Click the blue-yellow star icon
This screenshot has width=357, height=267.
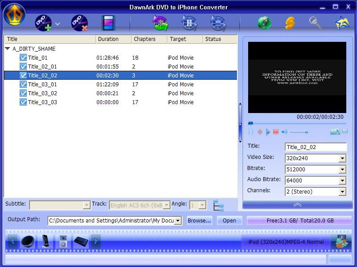342,23
